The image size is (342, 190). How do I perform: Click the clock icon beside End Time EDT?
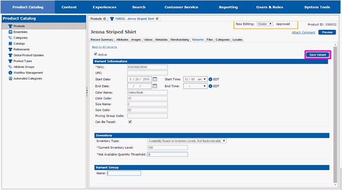210,86
